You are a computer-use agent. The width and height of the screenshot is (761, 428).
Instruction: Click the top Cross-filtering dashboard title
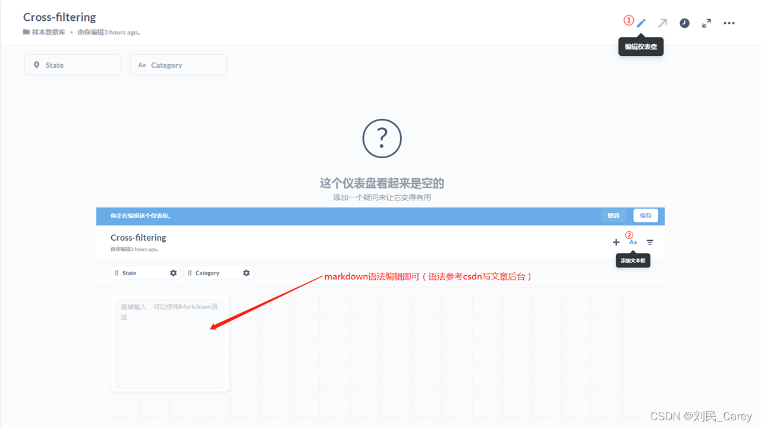point(59,17)
